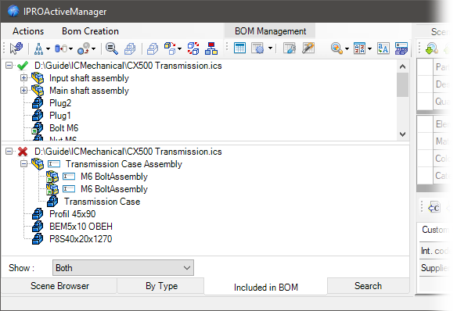Select the Plug1 part
Image resolution: width=457 pixels, height=311 pixels.
(x=60, y=116)
